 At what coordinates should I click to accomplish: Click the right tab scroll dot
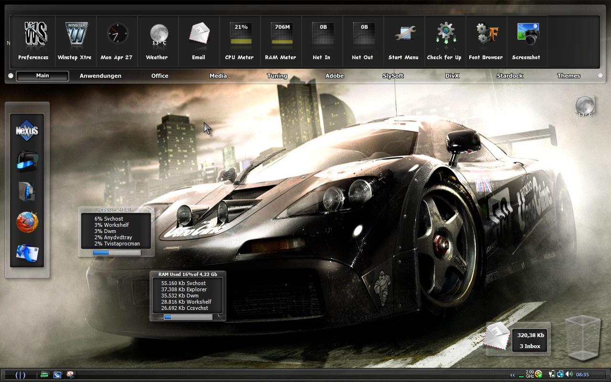(600, 75)
